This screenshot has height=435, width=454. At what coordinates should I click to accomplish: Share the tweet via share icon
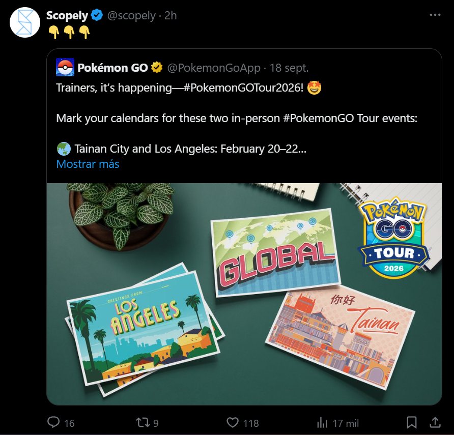click(x=435, y=422)
